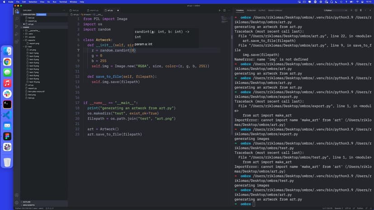Viewport: 374px width, 210px height.
Task: Collapse the test folder in explorer
Action: coord(29,46)
